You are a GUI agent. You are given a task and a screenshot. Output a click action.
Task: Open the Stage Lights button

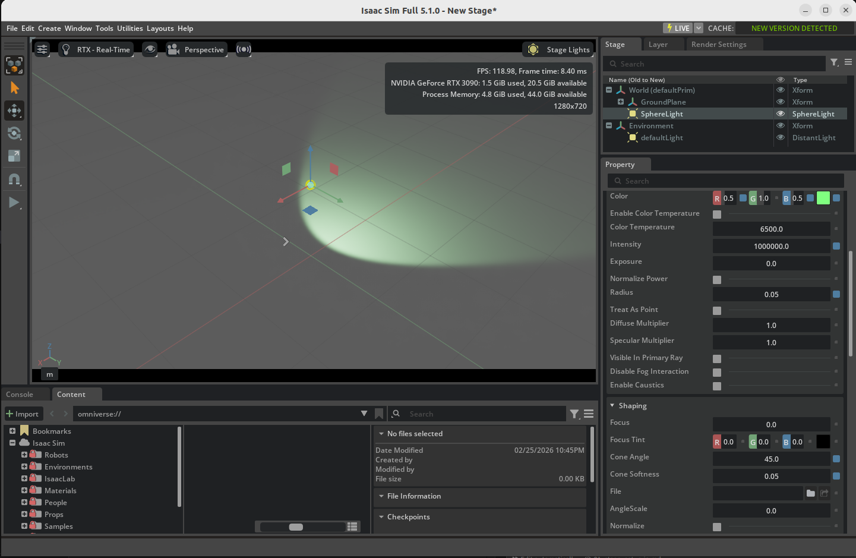558,50
